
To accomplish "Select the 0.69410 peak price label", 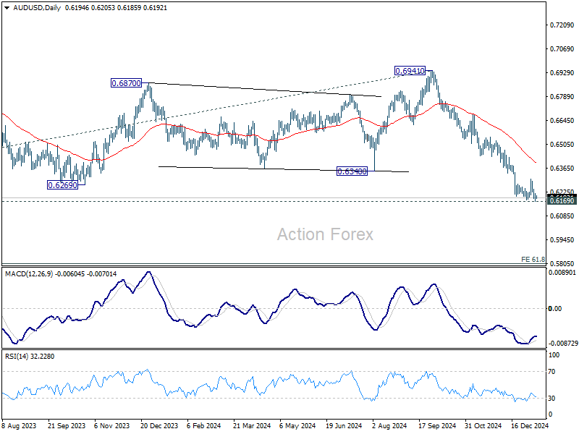I will coord(410,70).
